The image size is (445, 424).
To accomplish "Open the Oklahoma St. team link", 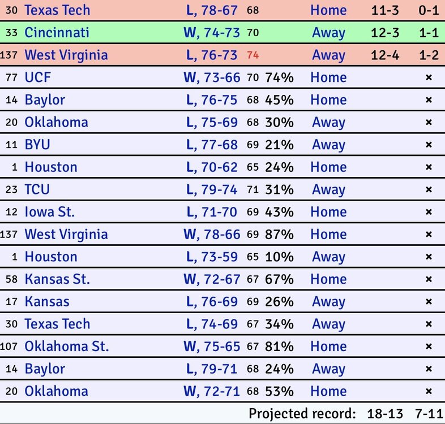I will point(67,346).
